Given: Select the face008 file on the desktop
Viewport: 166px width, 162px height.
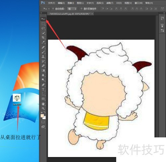Looking at the screenshot, I should [17, 99].
